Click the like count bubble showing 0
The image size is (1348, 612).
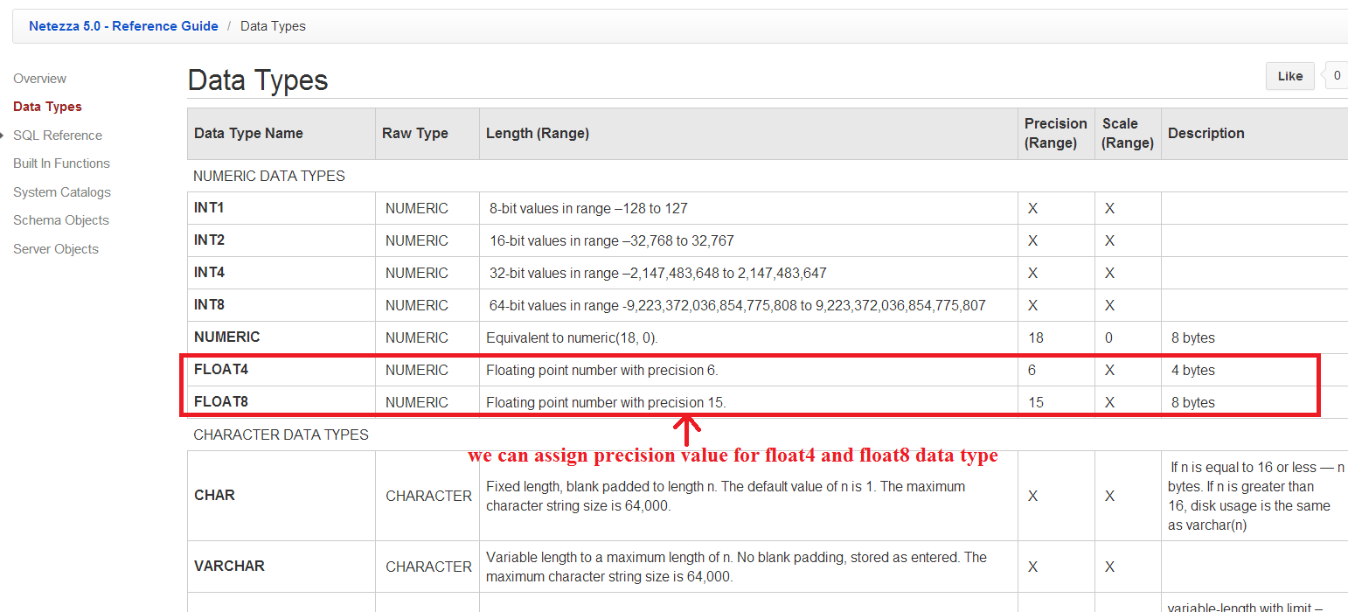1337,76
